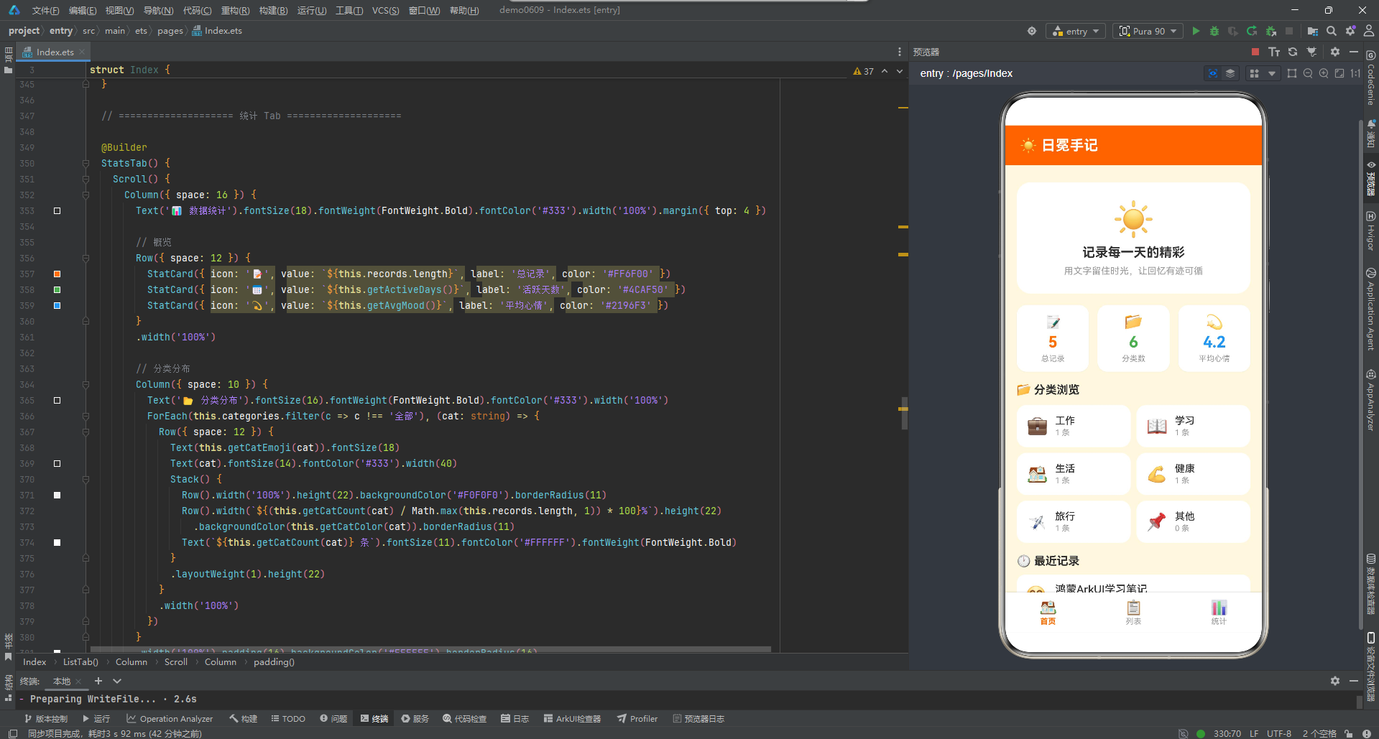Open the entry run configuration dropdown
The width and height of the screenshot is (1379, 739).
point(1076,31)
